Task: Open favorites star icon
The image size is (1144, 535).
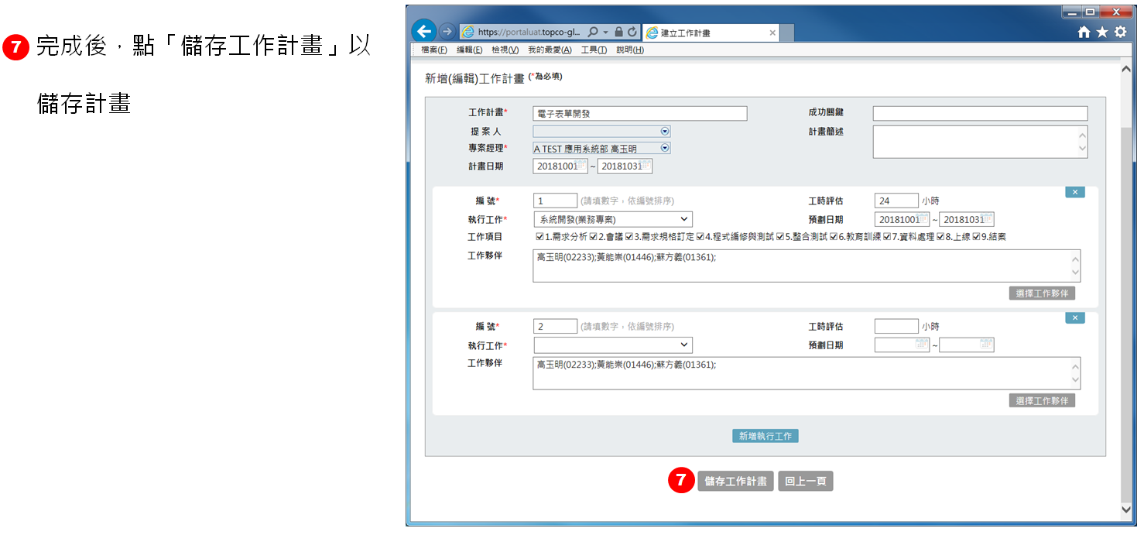Action: (1101, 33)
